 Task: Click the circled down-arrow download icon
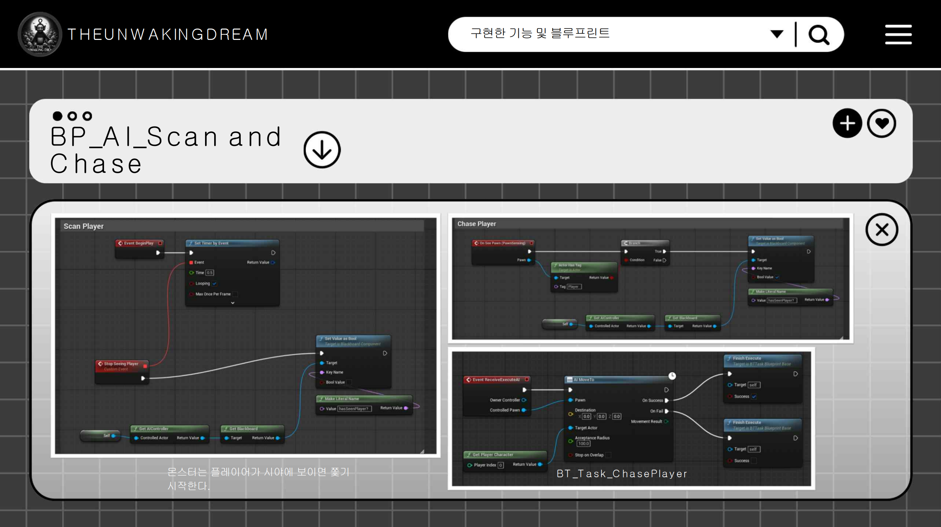pyautogui.click(x=322, y=150)
